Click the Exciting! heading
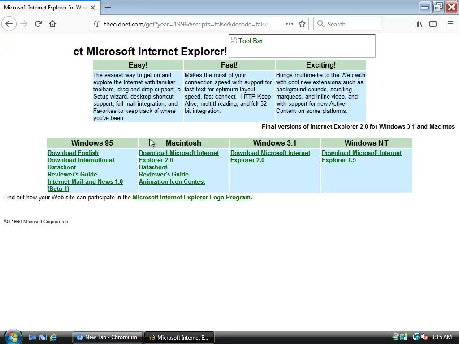459x344 pixels. point(321,65)
